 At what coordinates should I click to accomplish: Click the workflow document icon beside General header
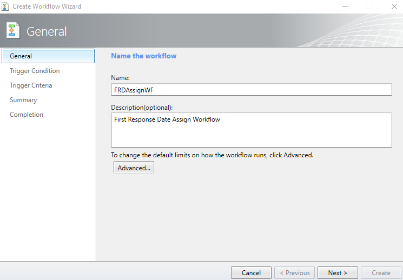click(x=13, y=31)
